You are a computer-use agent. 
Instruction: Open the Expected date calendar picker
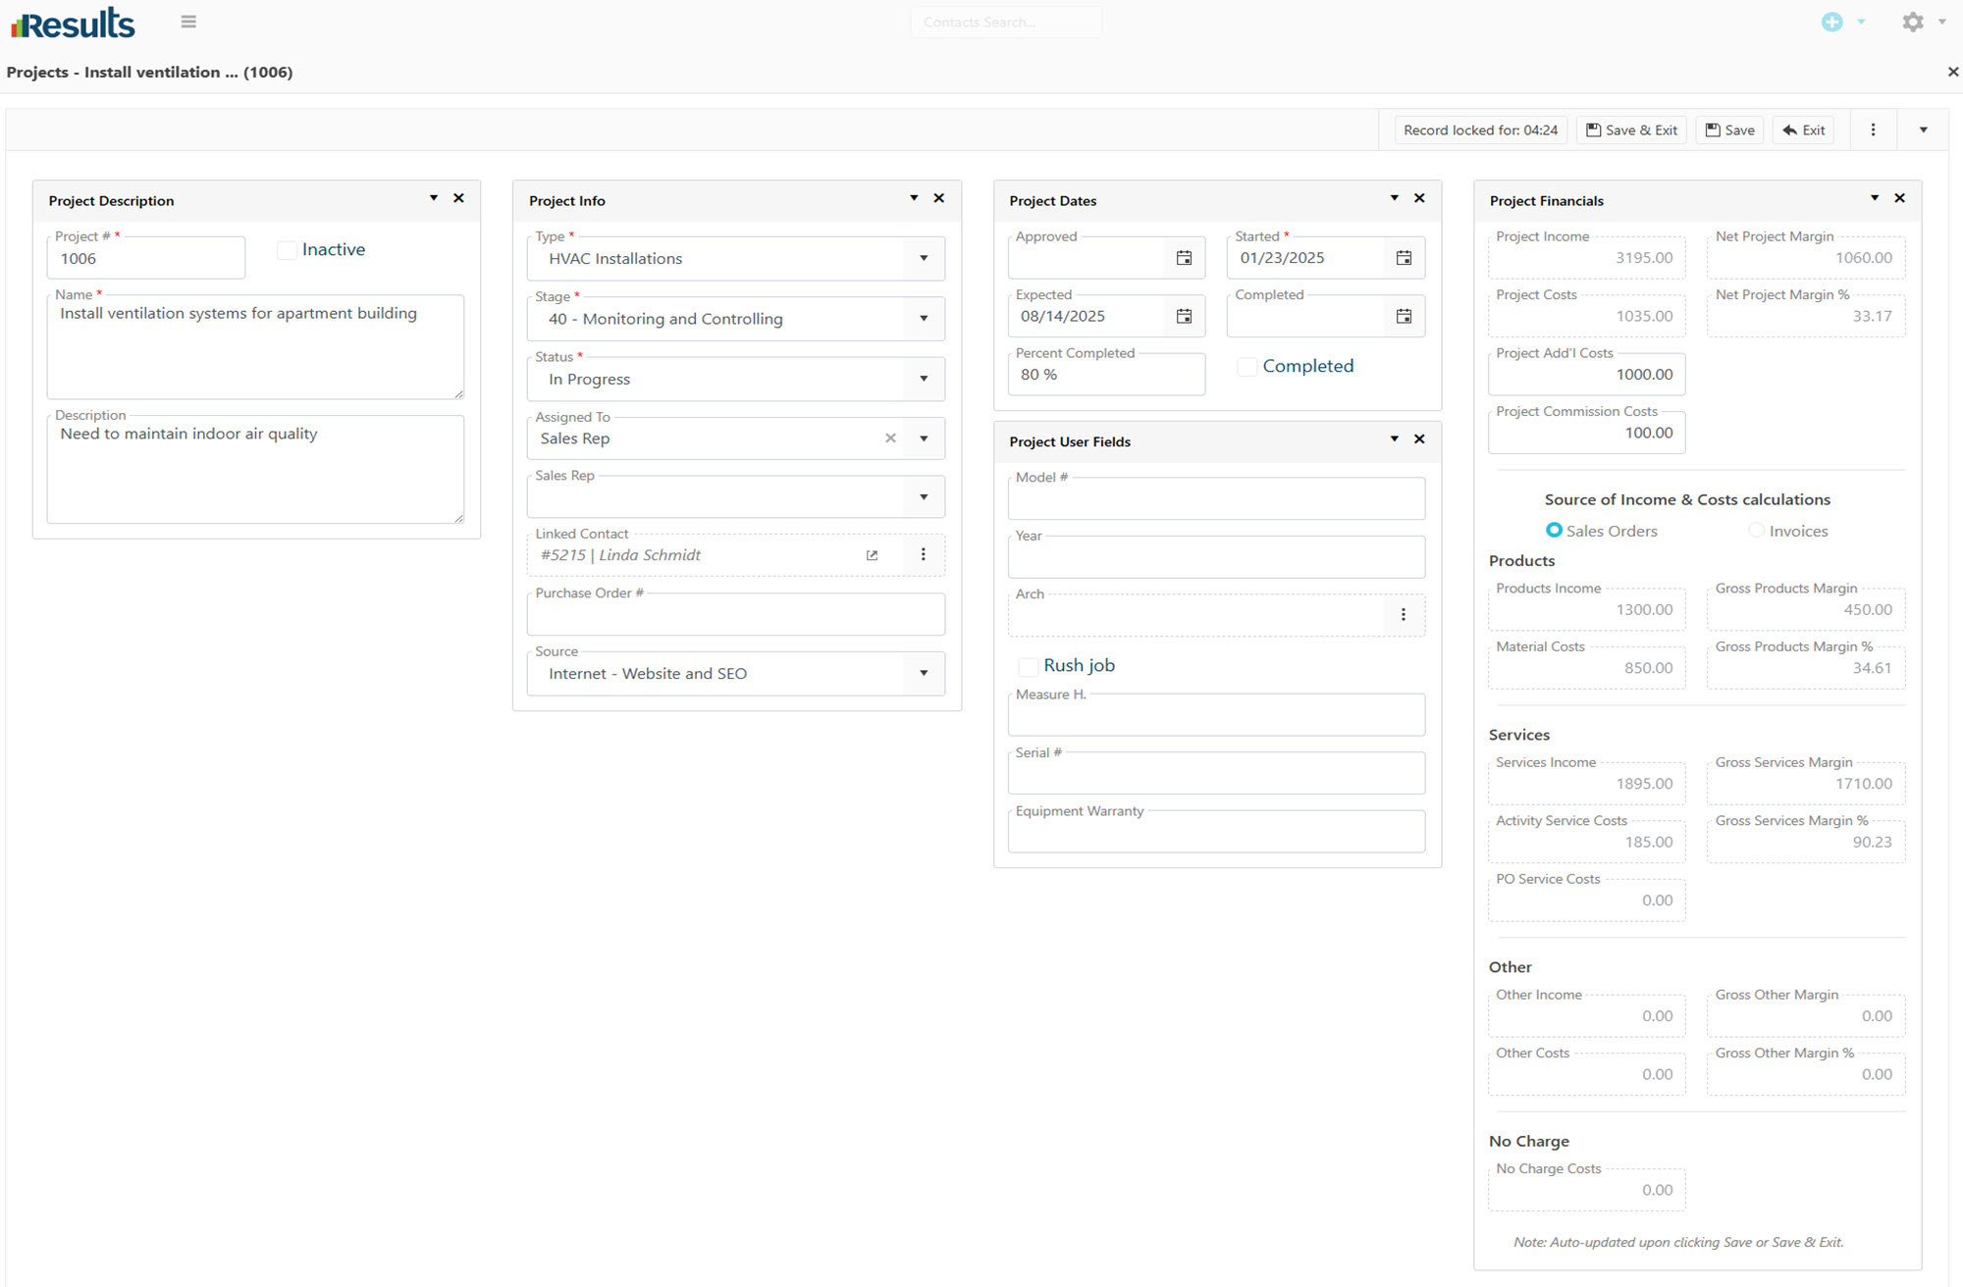(1184, 316)
